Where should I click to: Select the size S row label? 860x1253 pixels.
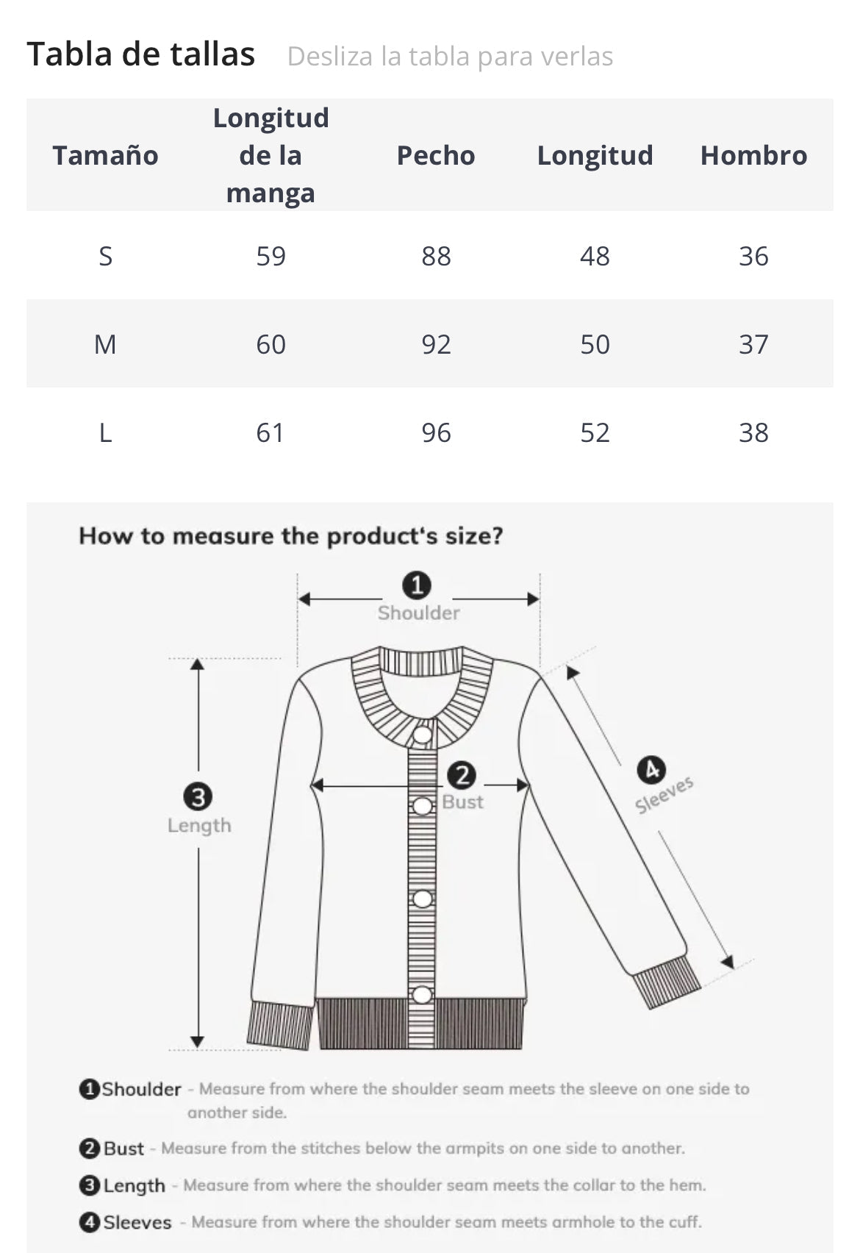coord(105,256)
